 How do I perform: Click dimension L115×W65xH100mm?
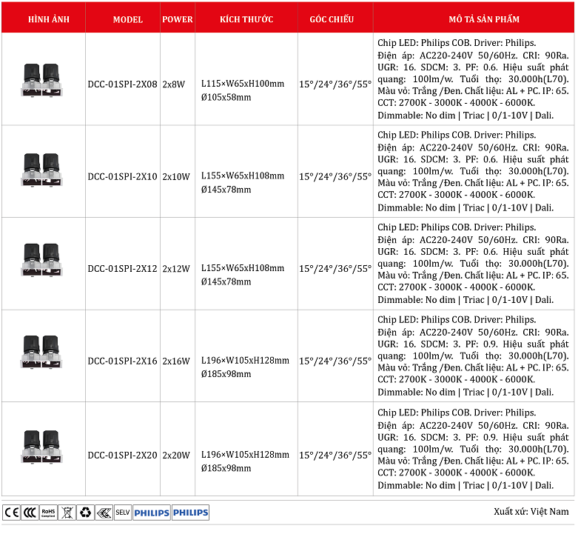243,84
